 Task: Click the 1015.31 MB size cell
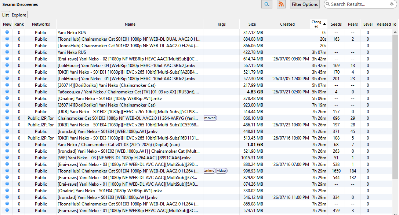(x=252, y=157)
